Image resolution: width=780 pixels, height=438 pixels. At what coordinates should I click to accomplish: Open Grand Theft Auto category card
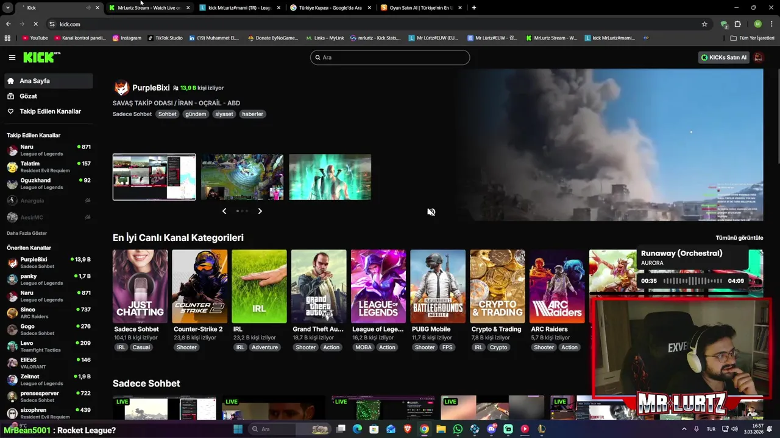[x=319, y=287]
